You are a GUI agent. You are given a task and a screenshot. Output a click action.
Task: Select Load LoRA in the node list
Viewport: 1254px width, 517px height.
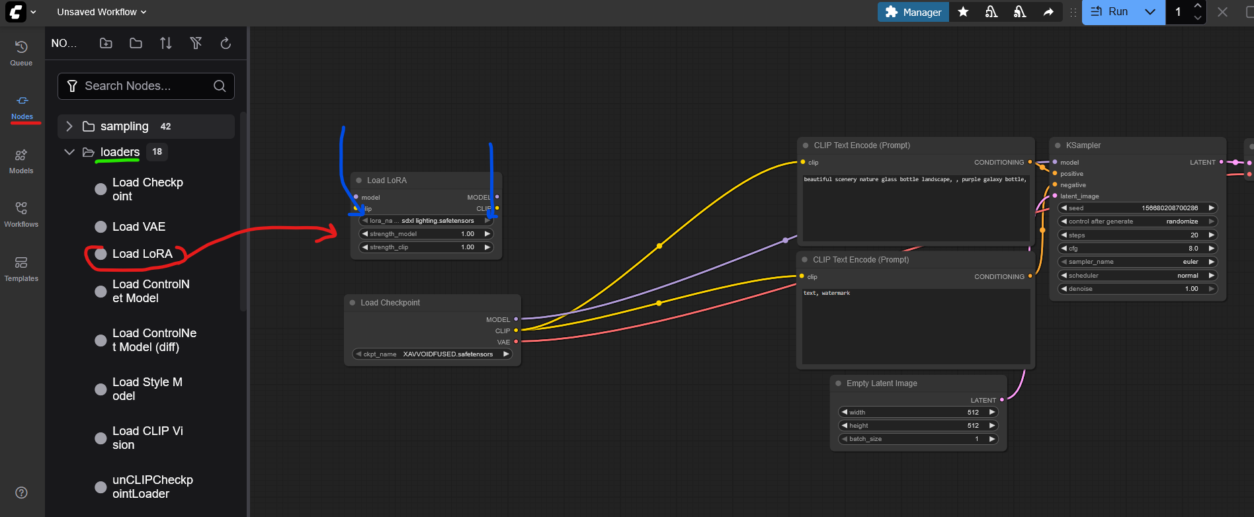142,254
